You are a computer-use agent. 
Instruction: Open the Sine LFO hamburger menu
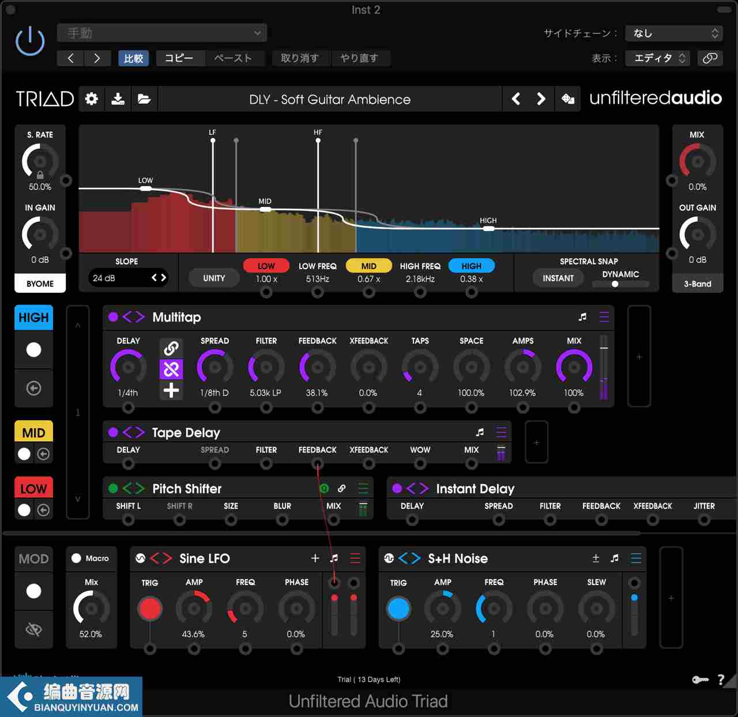point(355,558)
